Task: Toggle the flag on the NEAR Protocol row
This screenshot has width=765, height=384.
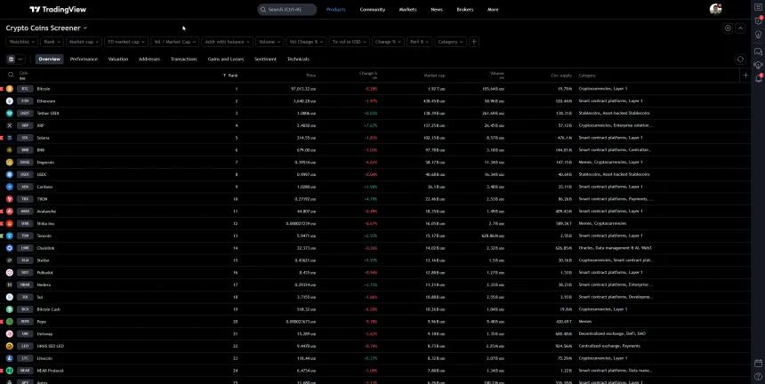Action: 2,371
